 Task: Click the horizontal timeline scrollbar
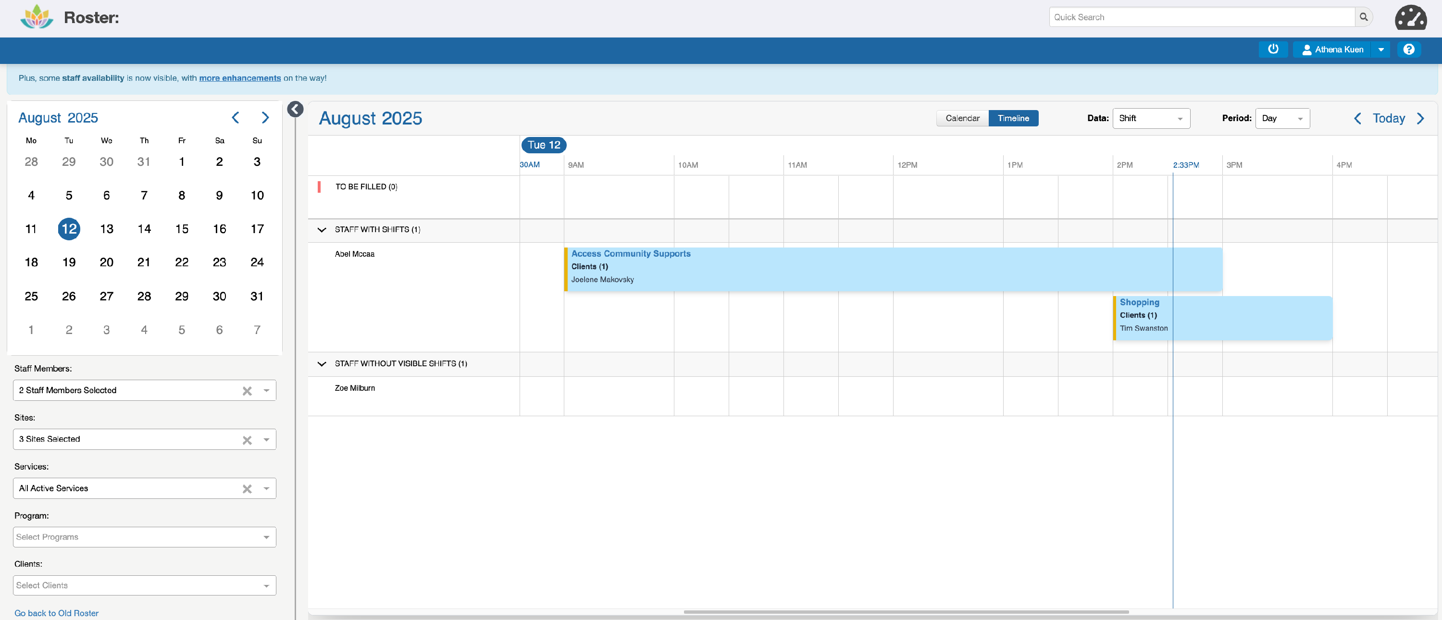[x=906, y=612]
